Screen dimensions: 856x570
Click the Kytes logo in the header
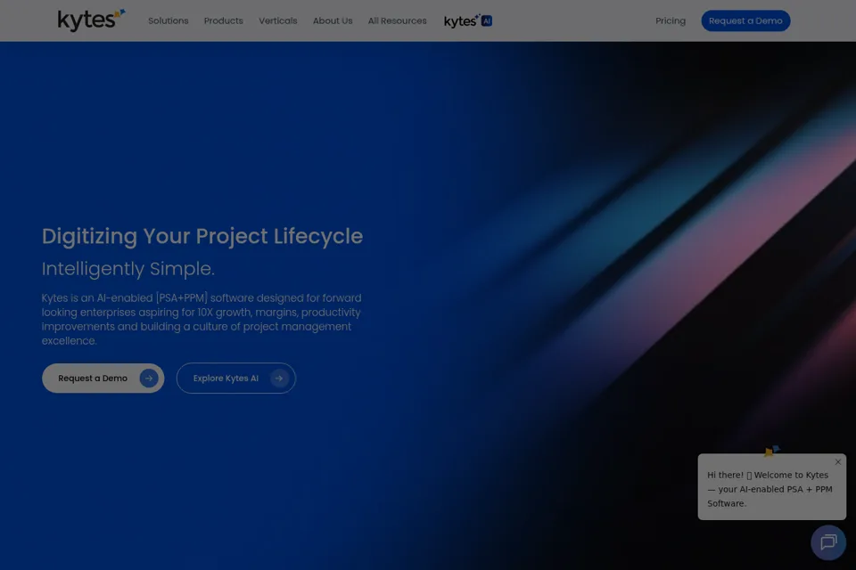(x=92, y=20)
